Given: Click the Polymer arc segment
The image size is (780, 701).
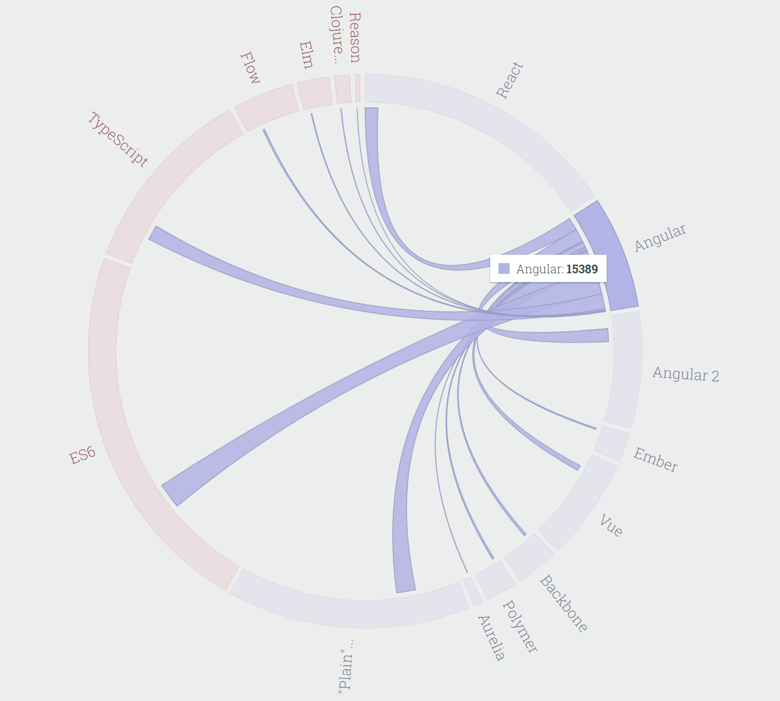Looking at the screenshot, I should (495, 579).
